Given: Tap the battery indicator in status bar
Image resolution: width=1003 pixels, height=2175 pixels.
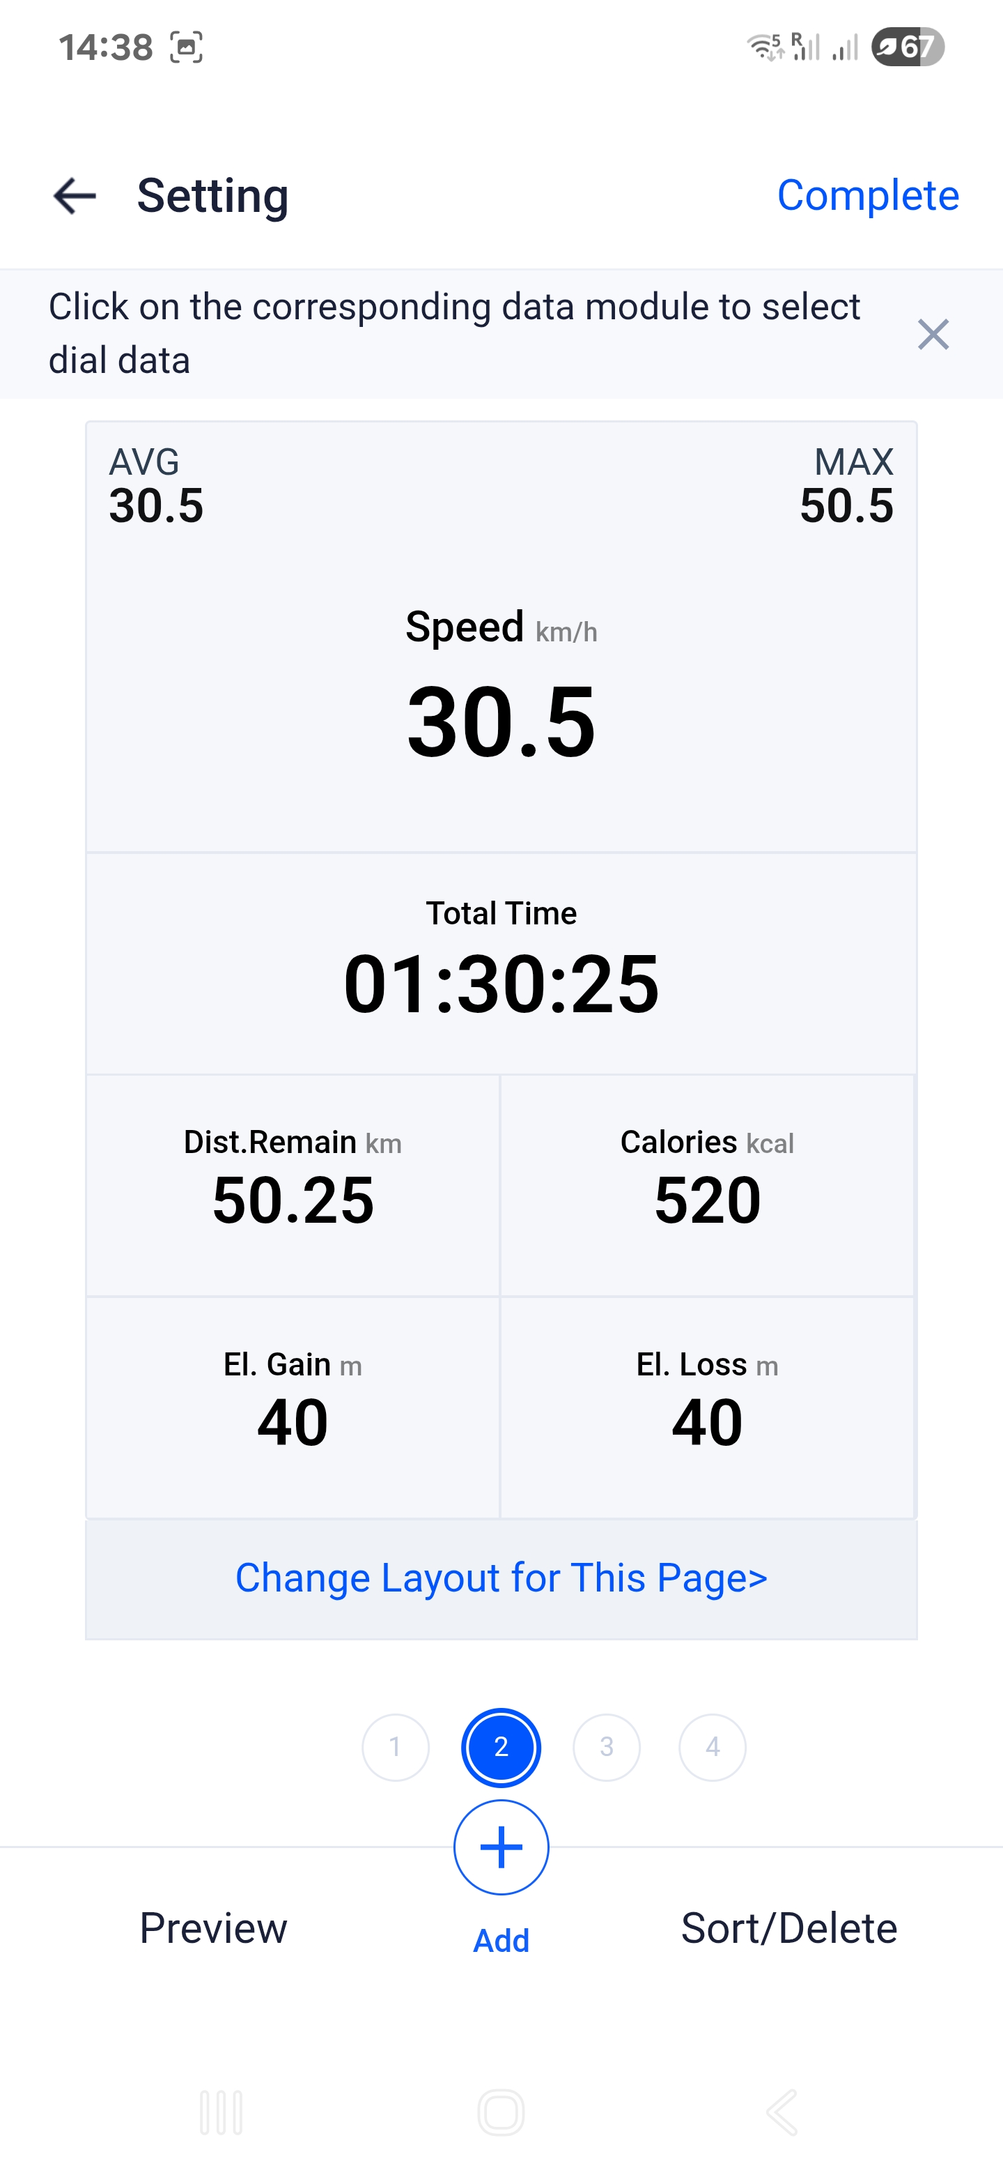Looking at the screenshot, I should pos(907,47).
